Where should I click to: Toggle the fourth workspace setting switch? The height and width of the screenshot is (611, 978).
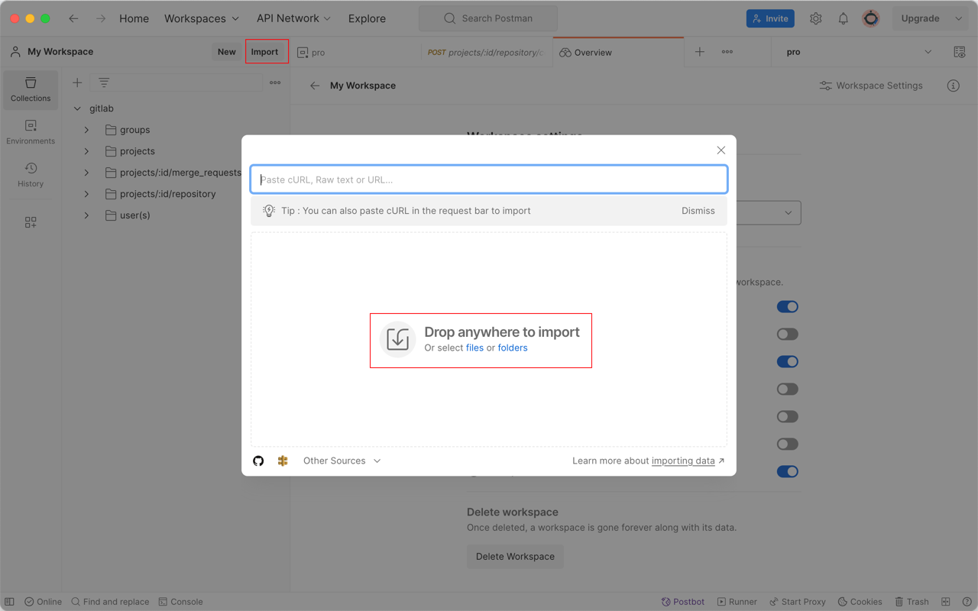pyautogui.click(x=788, y=390)
